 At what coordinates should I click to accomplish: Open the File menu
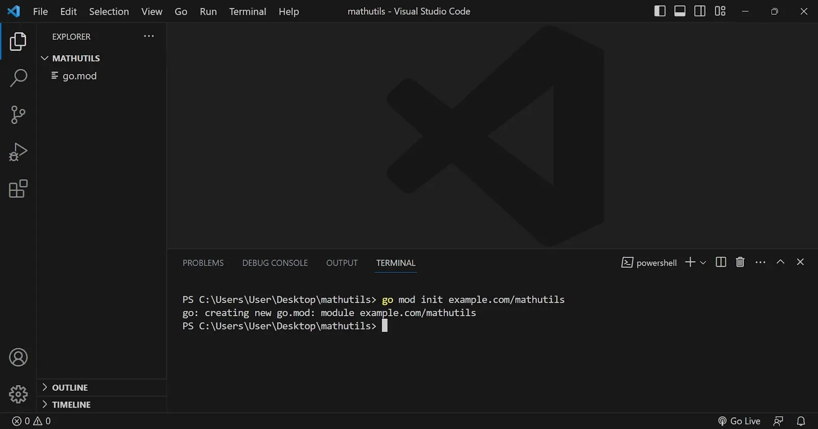pyautogui.click(x=40, y=11)
